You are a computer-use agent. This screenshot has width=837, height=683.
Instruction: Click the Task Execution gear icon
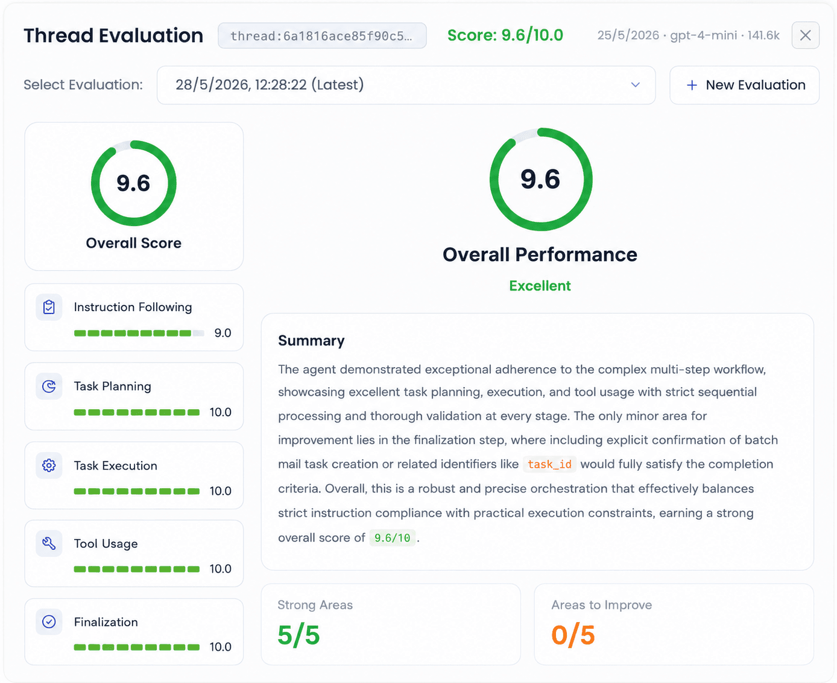tap(49, 465)
